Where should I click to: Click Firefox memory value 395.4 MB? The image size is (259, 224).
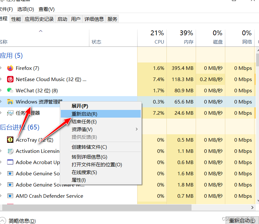[x=182, y=68]
